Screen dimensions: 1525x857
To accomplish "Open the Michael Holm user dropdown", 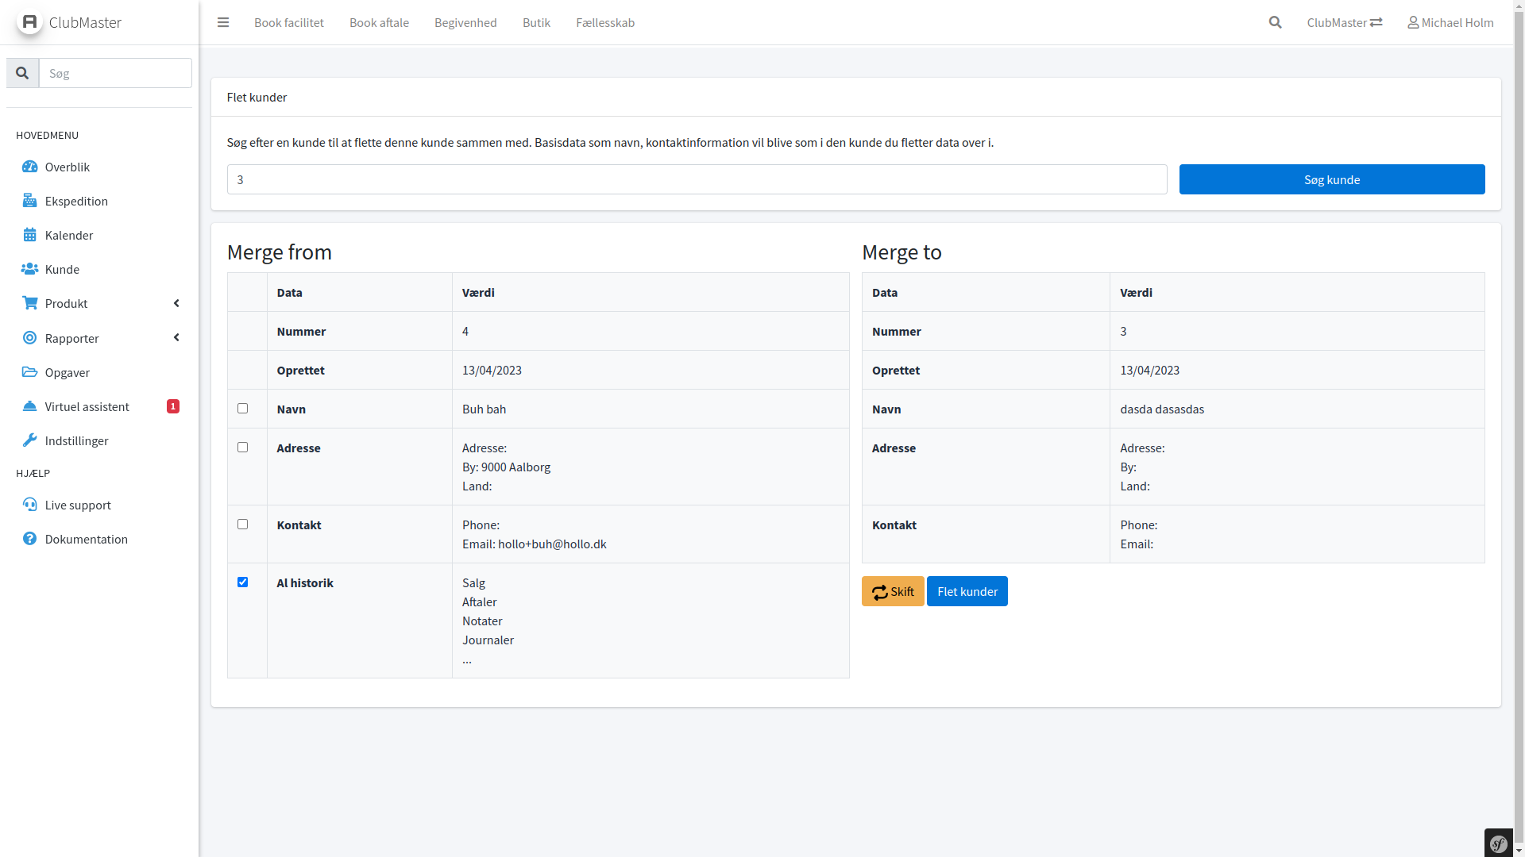I will pos(1450,22).
